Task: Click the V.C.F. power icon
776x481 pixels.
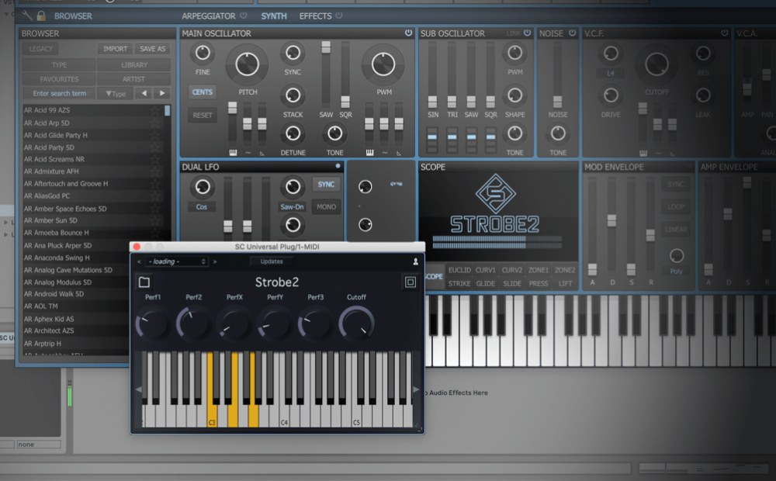Action: point(725,33)
